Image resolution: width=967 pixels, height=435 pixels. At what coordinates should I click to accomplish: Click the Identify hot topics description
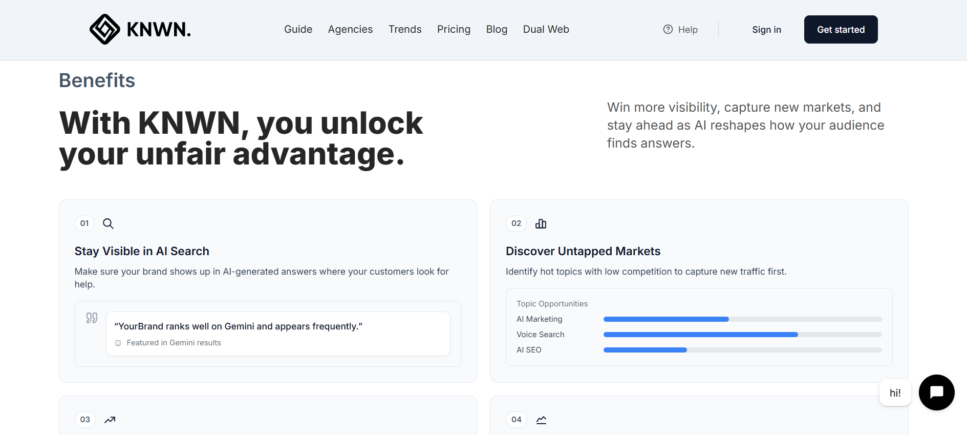(x=646, y=272)
